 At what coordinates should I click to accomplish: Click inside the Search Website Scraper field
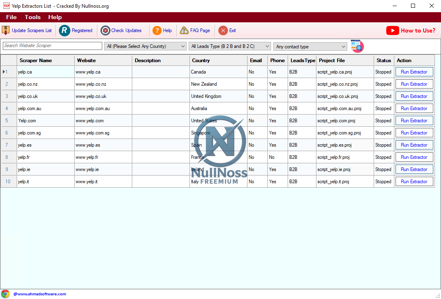click(x=52, y=46)
